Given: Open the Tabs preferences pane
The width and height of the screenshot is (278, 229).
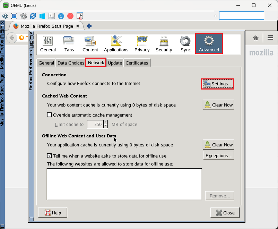Looking at the screenshot, I should coord(69,44).
